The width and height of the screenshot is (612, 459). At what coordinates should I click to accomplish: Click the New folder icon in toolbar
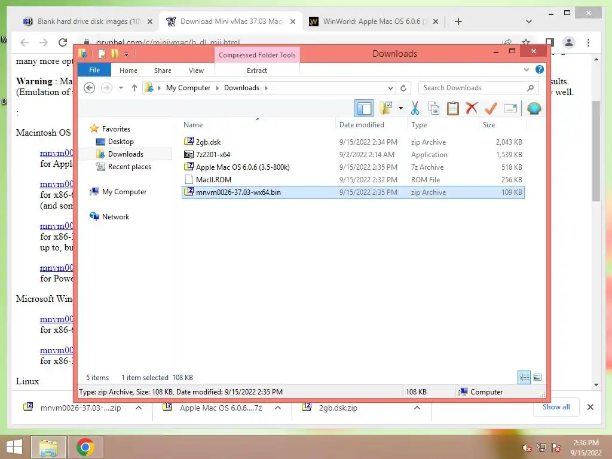click(386, 108)
